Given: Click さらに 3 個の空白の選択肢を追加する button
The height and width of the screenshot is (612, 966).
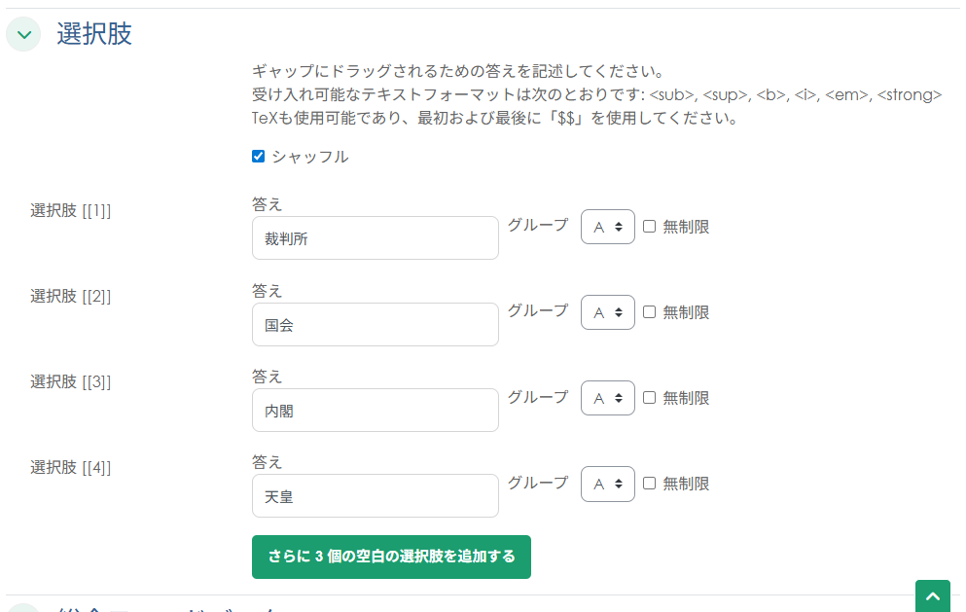Looking at the screenshot, I should (391, 557).
